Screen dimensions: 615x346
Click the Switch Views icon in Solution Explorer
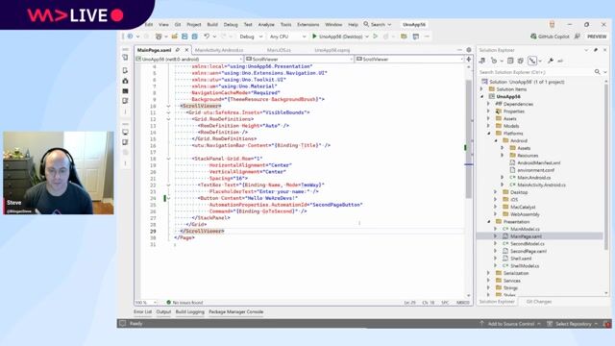pos(482,61)
